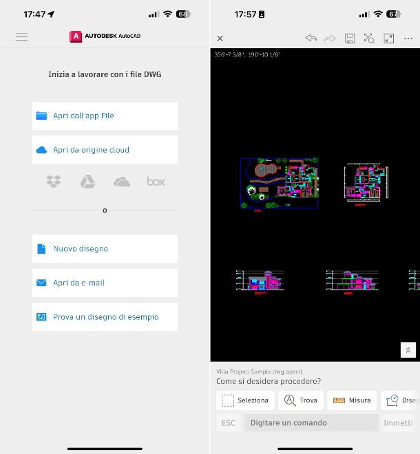Select the Misura tool
Screen dimensions: 420x454
[351, 400]
